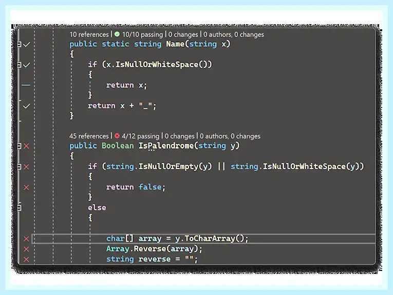Click failing X beside string.IsNullOrEmpty line
Image resolution: width=393 pixels, height=295 pixels.
tap(26, 167)
